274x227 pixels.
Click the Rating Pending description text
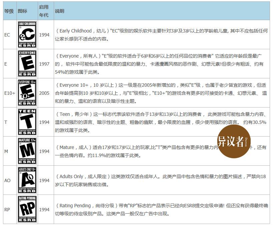click(x=162, y=210)
